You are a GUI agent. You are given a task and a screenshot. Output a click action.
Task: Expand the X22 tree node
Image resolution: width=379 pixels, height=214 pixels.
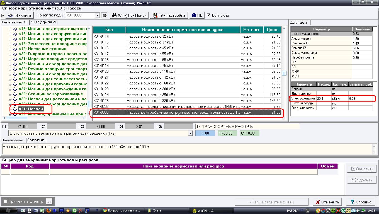(10, 64)
